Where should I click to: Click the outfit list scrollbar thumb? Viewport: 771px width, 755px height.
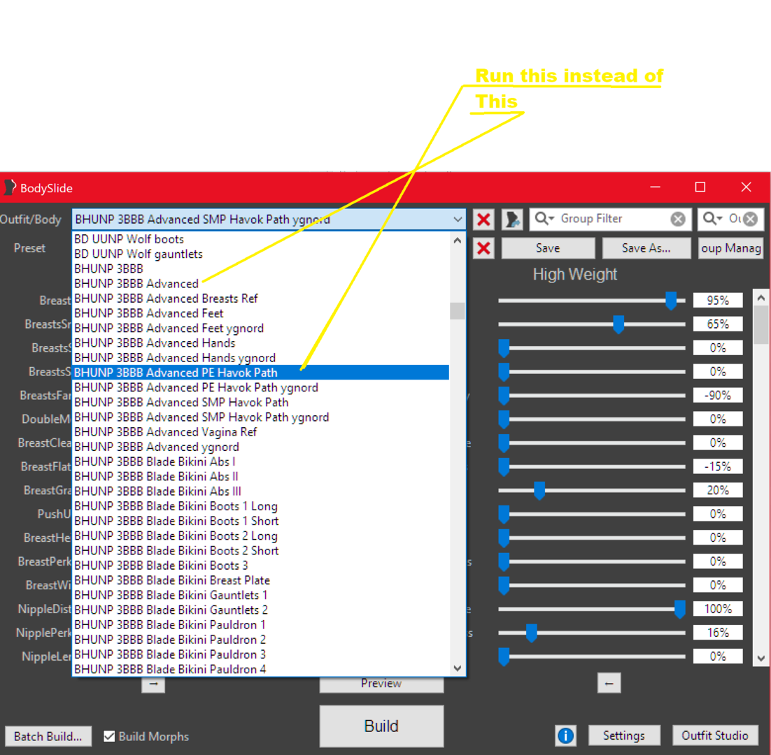(458, 311)
